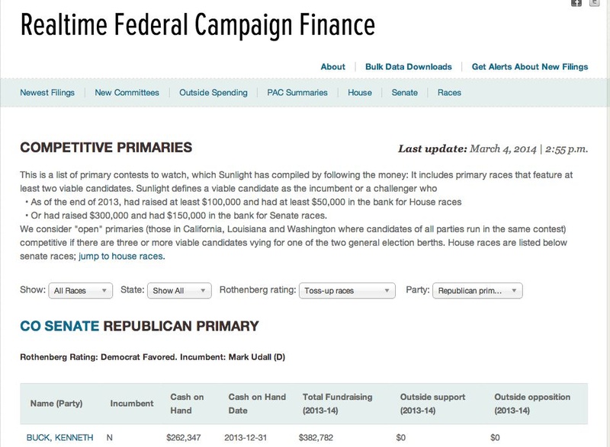Select the House navigation tab
This screenshot has width=610, height=447.
[x=360, y=93]
